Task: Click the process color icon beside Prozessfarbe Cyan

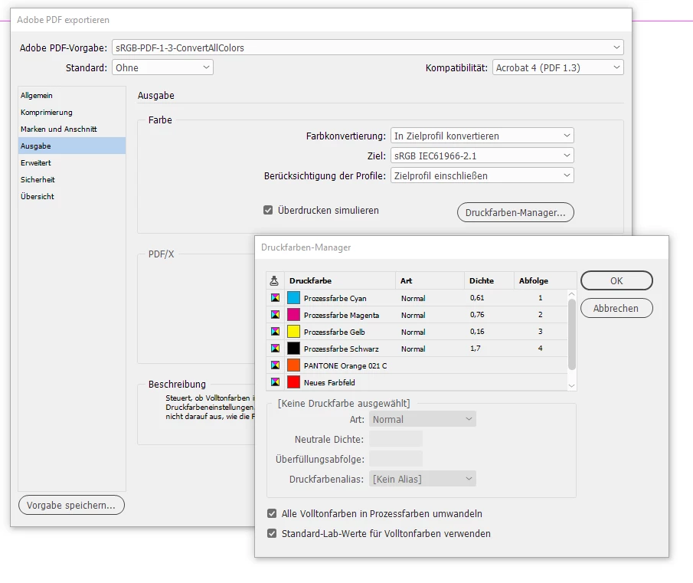Action: coord(275,298)
